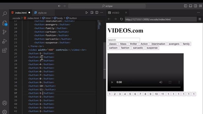Image resolution: width=203 pixels, height=114 pixels.
Task: Split the editor right
Action: pos(97,13)
